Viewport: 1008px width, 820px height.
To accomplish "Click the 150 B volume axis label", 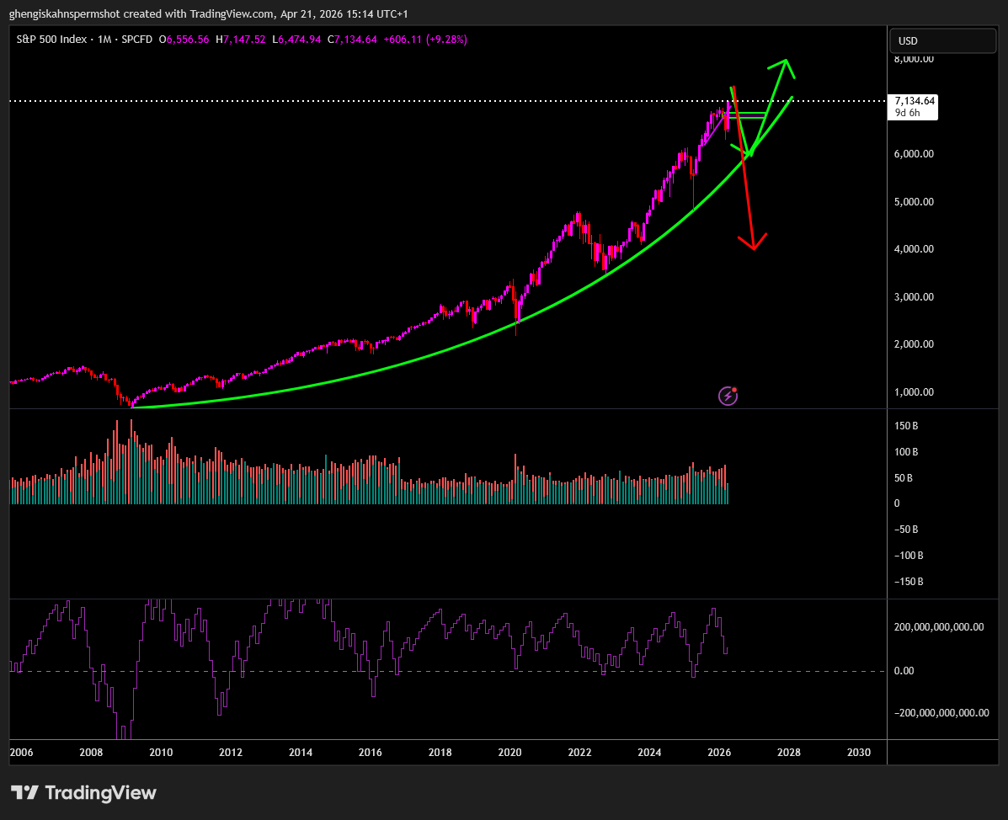I will (906, 426).
